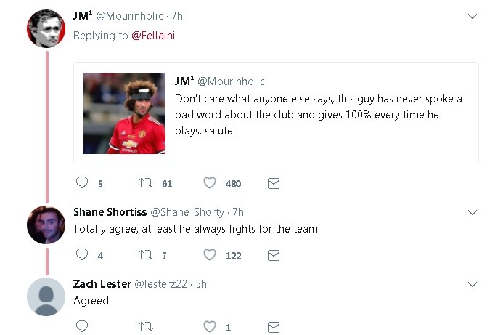Image resolution: width=503 pixels, height=335 pixels.
Task: Expand options chevron on Shane Shortiss's tweet
Action: tap(473, 212)
